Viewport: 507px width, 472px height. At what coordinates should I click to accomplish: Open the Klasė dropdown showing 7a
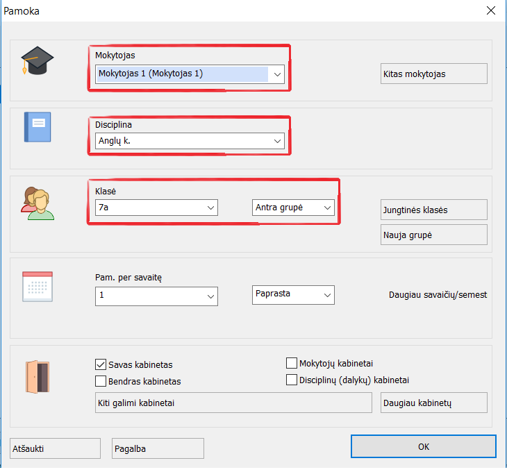point(210,208)
